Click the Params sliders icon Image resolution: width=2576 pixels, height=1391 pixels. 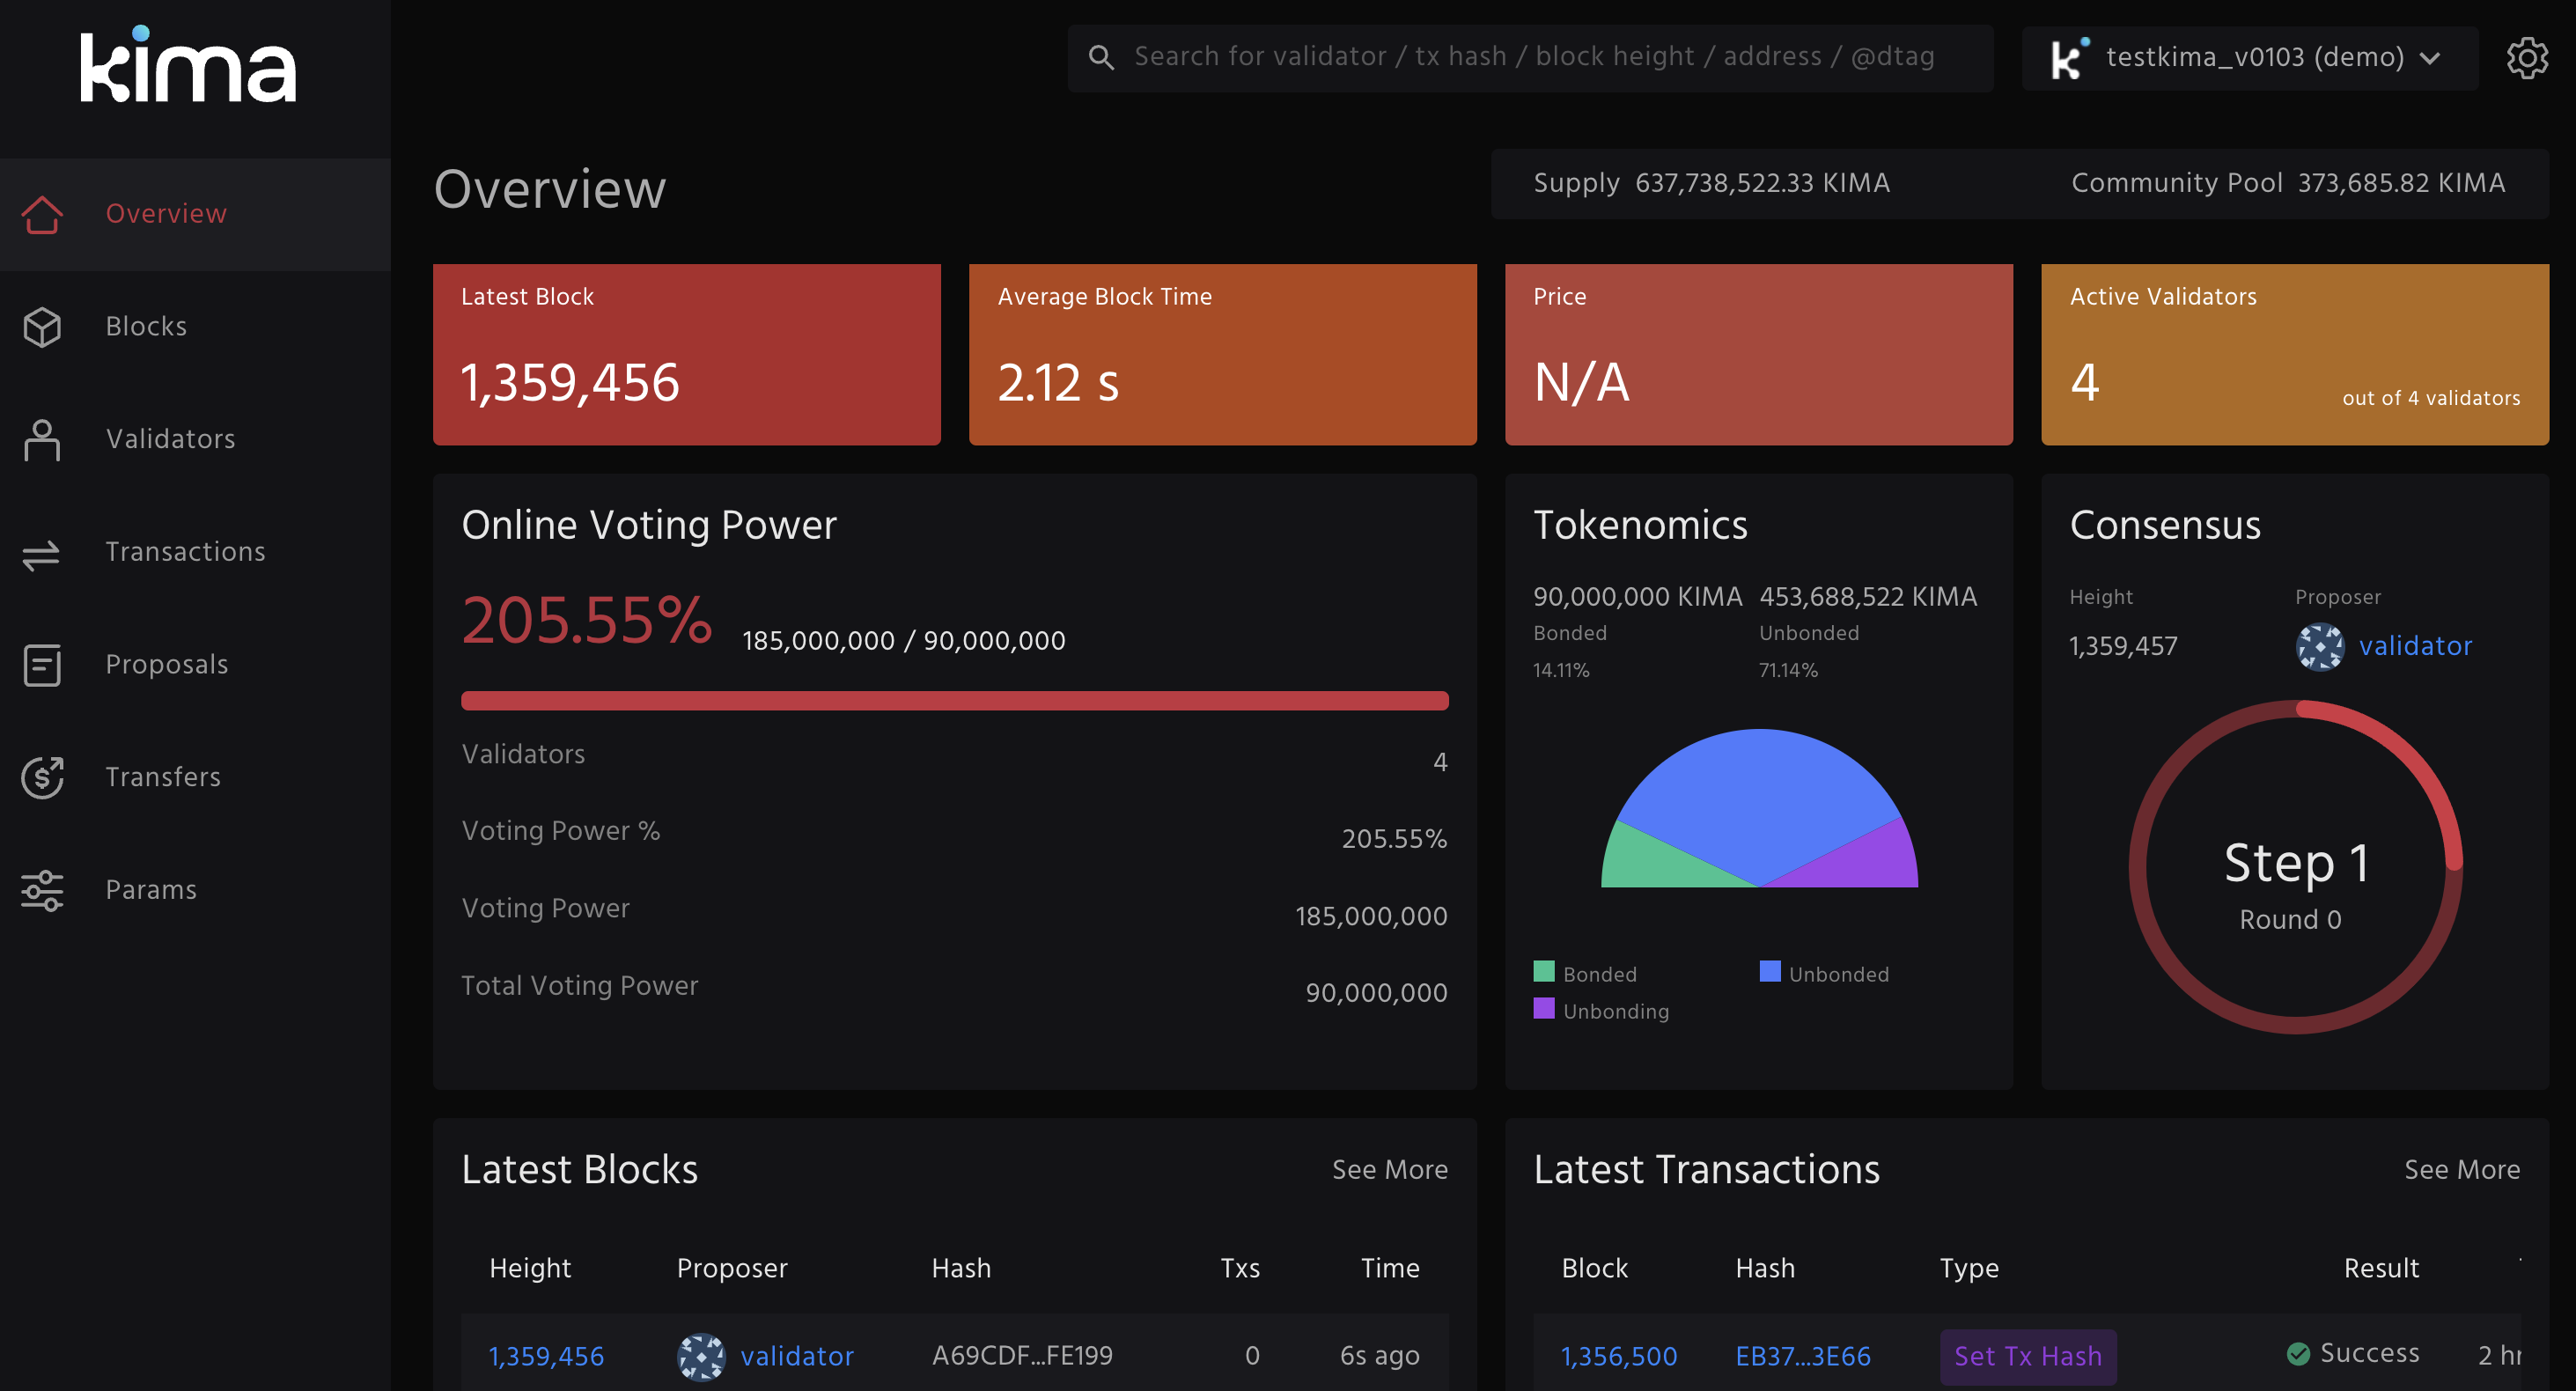(42, 890)
